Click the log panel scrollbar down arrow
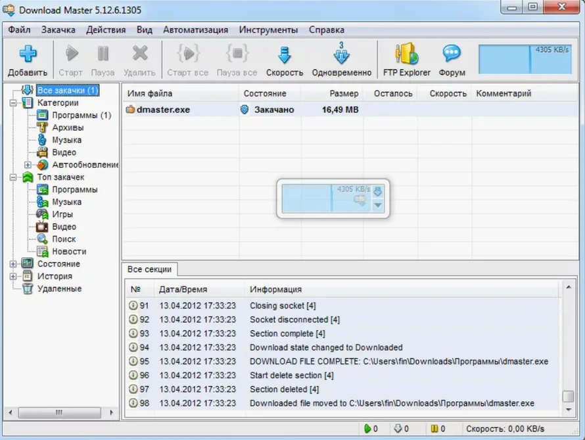Viewport: 585px width, 440px height. coord(568,410)
